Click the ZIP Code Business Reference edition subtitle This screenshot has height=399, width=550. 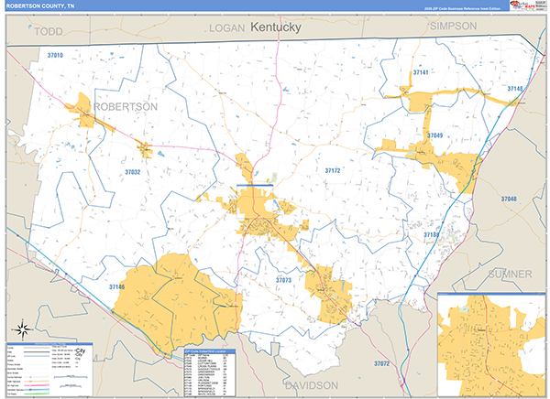coord(462,8)
